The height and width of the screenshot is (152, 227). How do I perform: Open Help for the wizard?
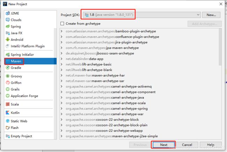click(211, 145)
